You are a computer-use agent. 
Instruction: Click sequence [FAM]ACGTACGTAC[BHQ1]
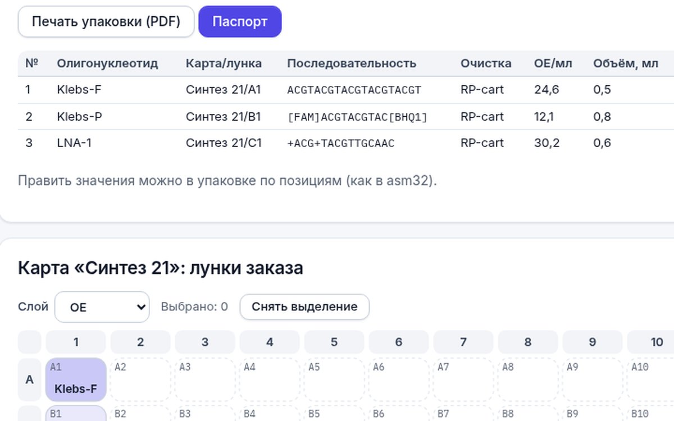pos(357,117)
